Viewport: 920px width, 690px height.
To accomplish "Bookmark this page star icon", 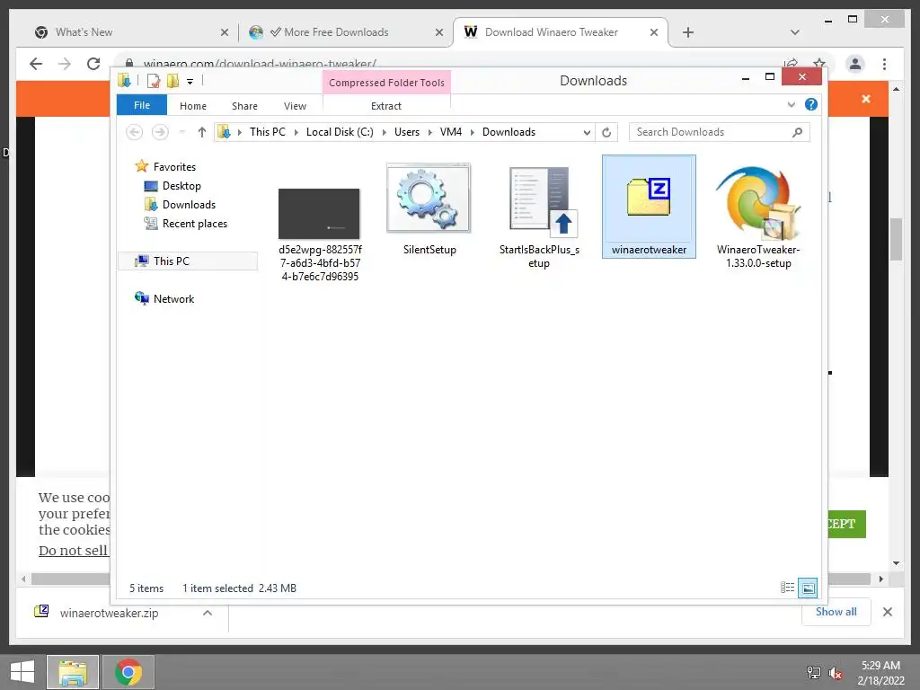I will coord(819,64).
